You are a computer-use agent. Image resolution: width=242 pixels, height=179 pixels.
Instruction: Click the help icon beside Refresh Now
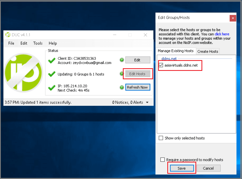122,87
